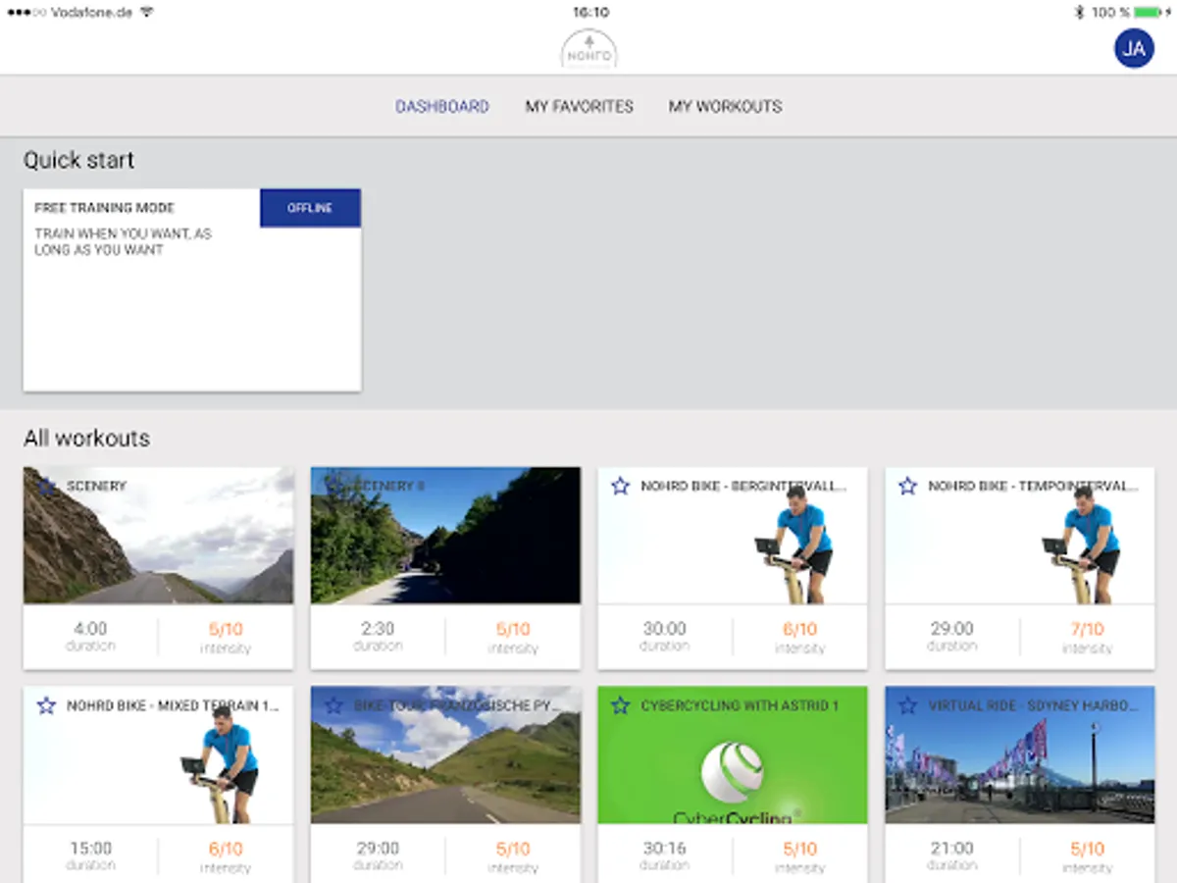The height and width of the screenshot is (883, 1177).
Task: Open the green CyberCycling thumbnail
Action: pyautogui.click(x=733, y=754)
